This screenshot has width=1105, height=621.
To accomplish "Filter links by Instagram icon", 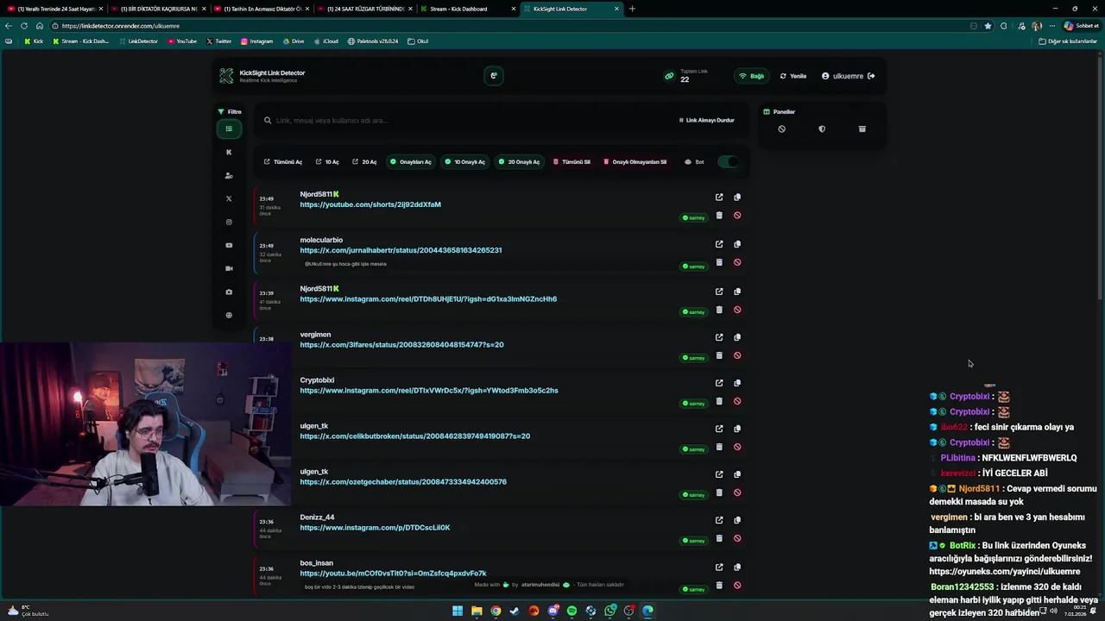I will pyautogui.click(x=229, y=223).
